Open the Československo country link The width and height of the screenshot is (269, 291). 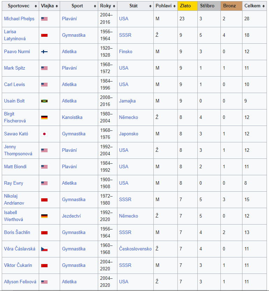point(135,249)
